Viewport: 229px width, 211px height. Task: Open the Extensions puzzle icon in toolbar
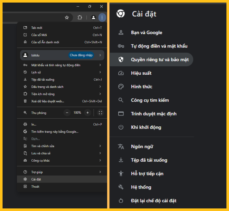80,18
